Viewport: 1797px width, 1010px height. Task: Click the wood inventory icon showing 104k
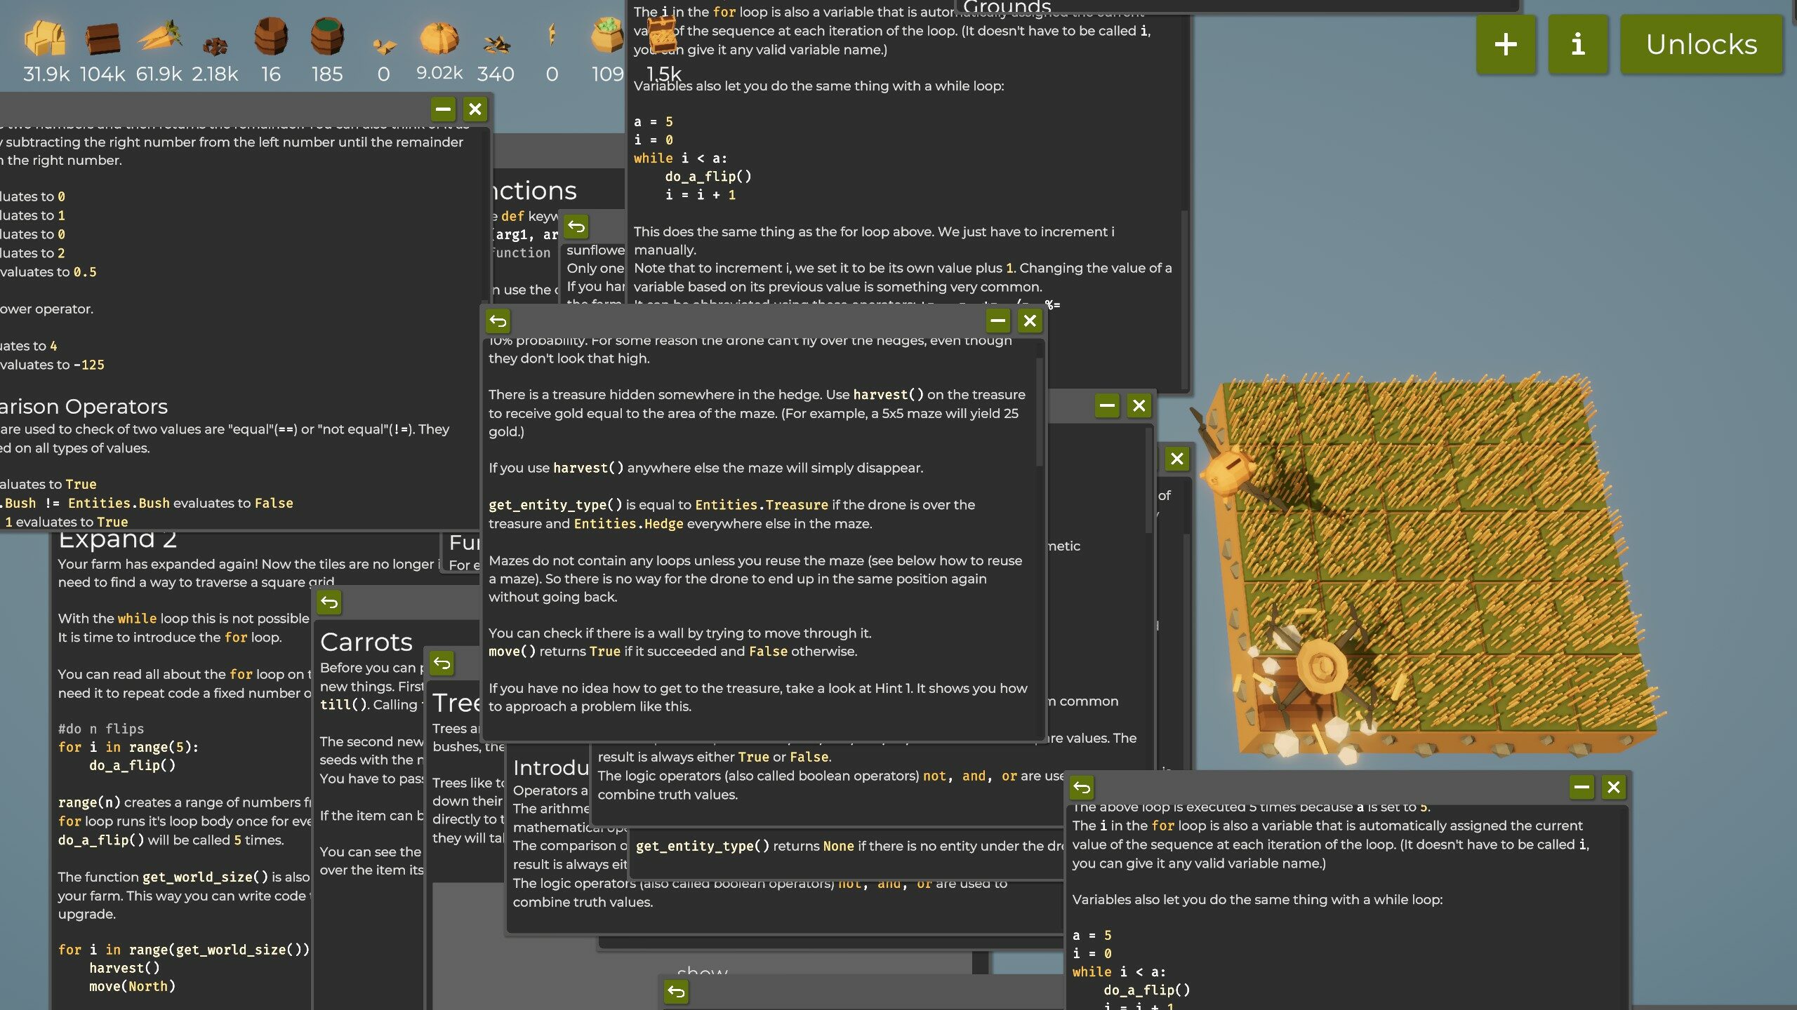tap(102, 38)
